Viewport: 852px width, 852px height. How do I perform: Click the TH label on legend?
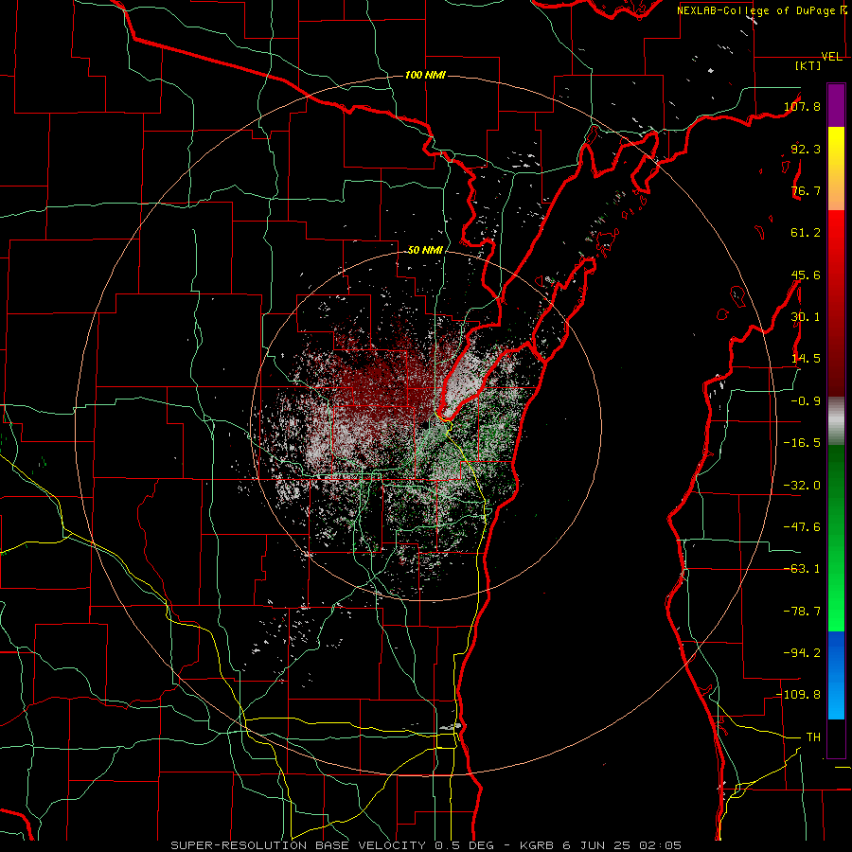(813, 737)
